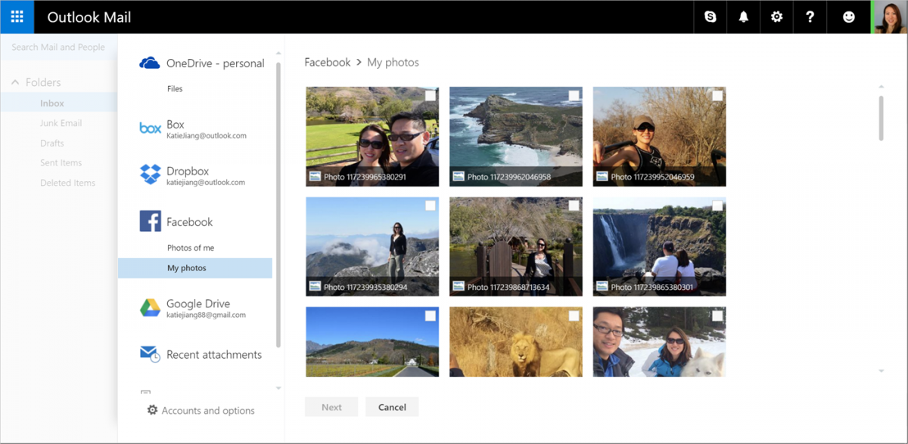Viewport: 908px width, 444px height.
Task: Select the waterfall photo's checkbox
Action: [717, 206]
